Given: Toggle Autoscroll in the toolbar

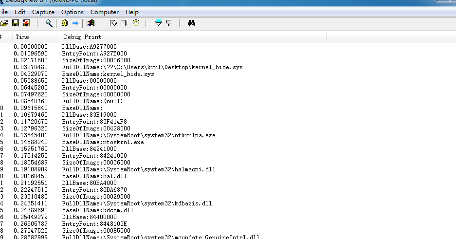Looking at the screenshot, I should [x=124, y=23].
